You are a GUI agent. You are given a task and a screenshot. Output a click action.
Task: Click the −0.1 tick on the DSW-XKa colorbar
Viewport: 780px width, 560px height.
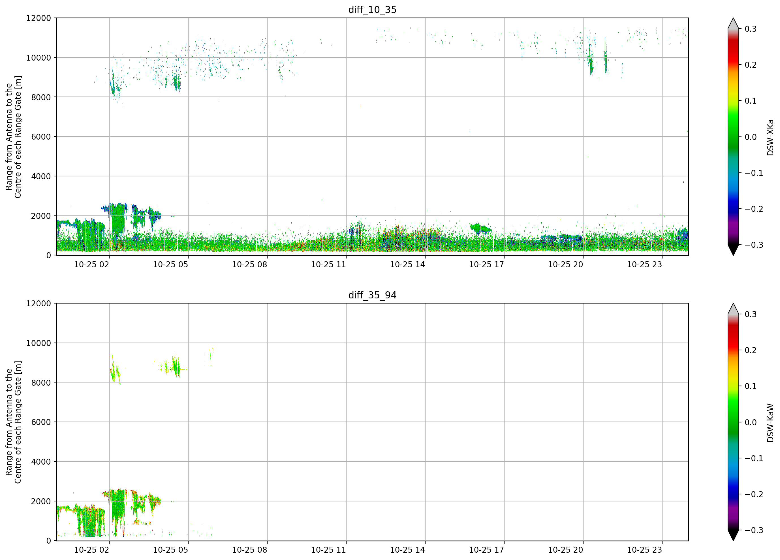pos(754,173)
